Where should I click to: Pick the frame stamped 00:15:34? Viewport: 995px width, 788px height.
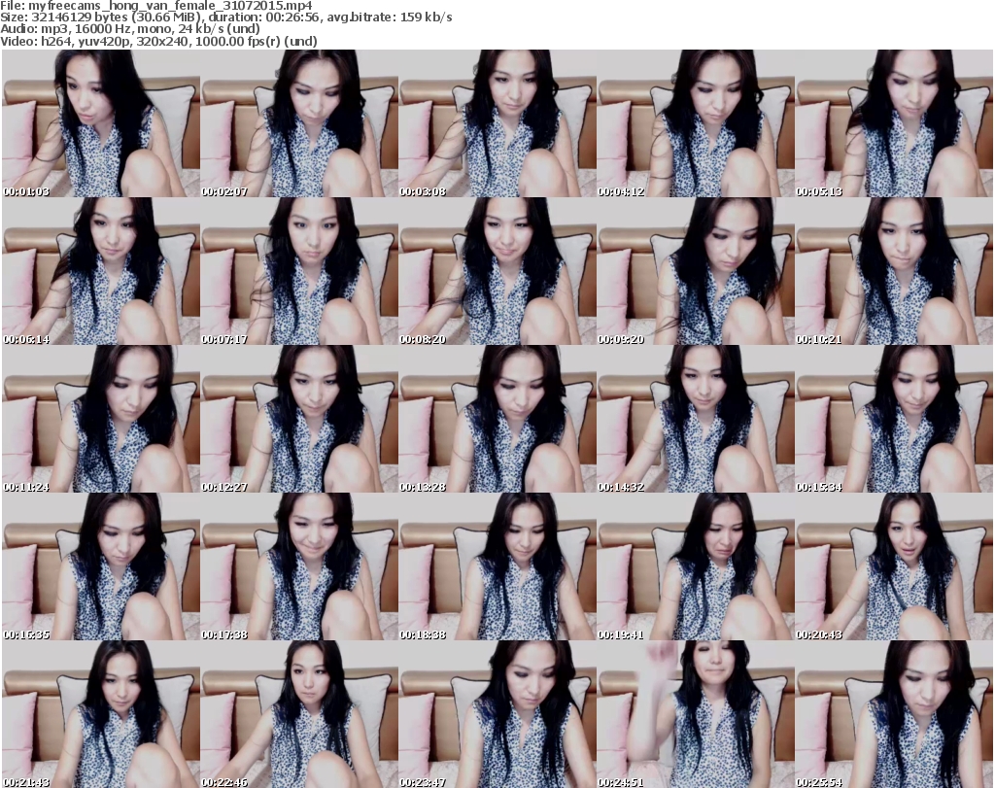click(x=894, y=419)
